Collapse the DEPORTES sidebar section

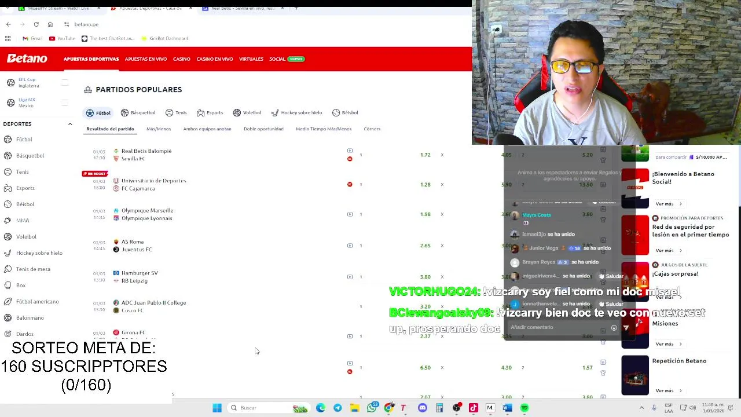pyautogui.click(x=70, y=124)
